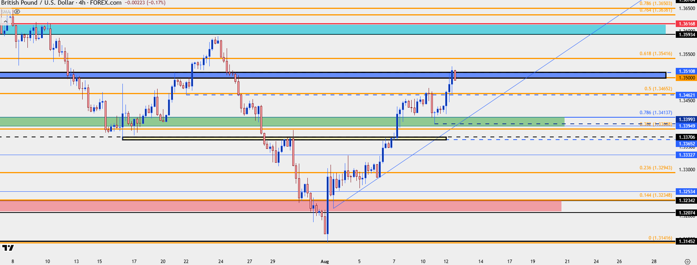
Task: Toggle SMA indicator visibility eye icon
Action: (x=17, y=12)
